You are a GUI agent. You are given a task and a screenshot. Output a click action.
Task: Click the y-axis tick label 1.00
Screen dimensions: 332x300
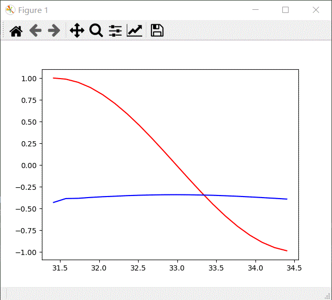(29, 79)
